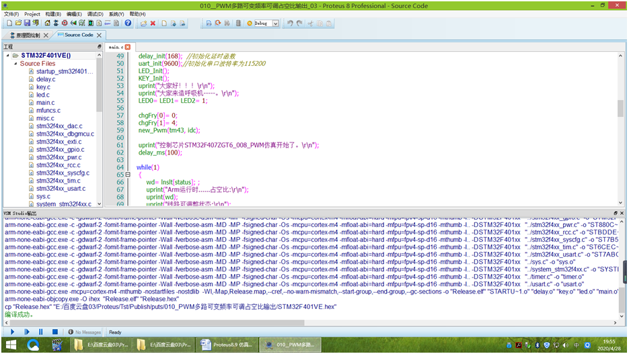This screenshot has height=354, width=629.
Task: Open the 编辑(E) menu
Action: click(x=74, y=14)
